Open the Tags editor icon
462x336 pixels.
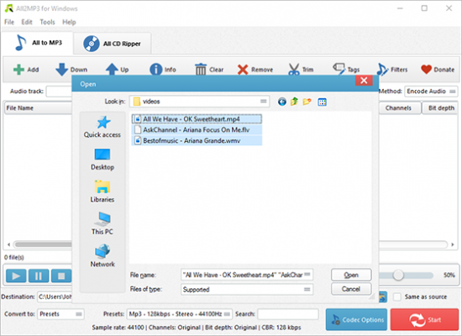[339, 69]
